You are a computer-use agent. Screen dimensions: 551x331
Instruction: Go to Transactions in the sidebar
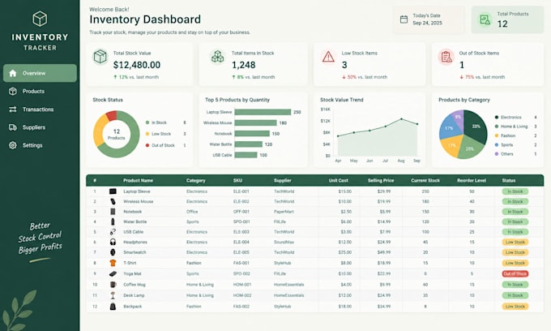(40, 110)
